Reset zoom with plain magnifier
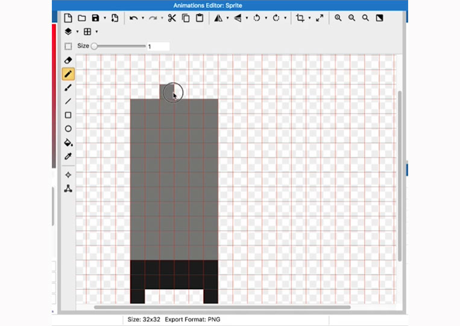The image size is (460, 326). 365,18
